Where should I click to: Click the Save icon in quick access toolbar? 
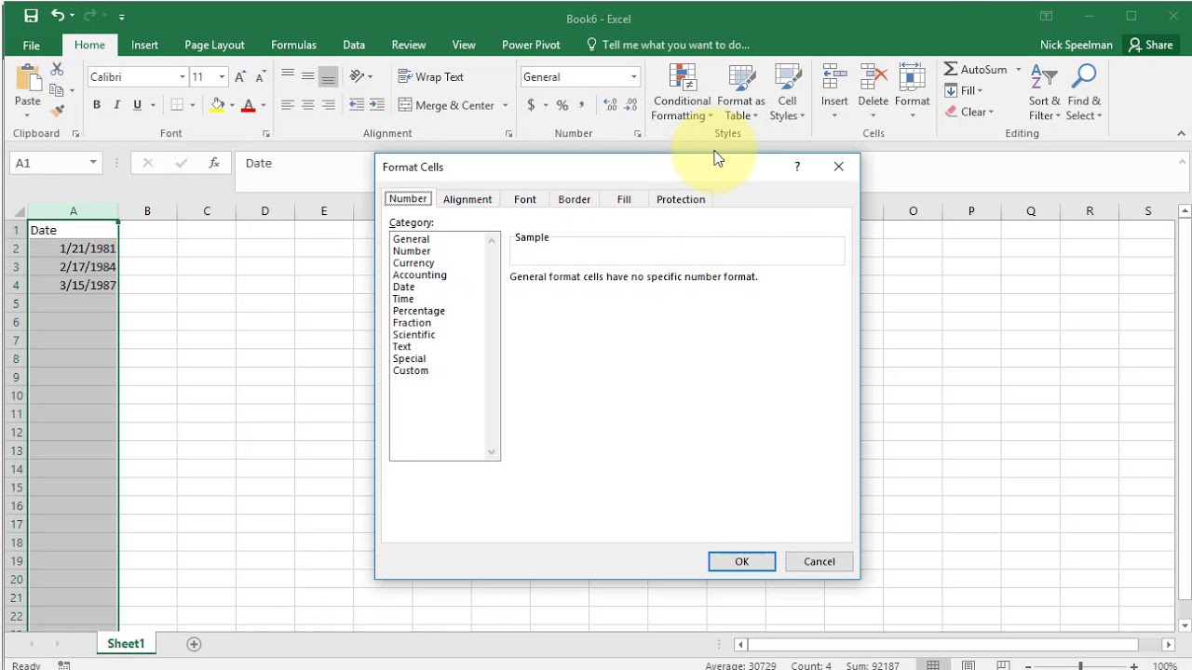(31, 16)
